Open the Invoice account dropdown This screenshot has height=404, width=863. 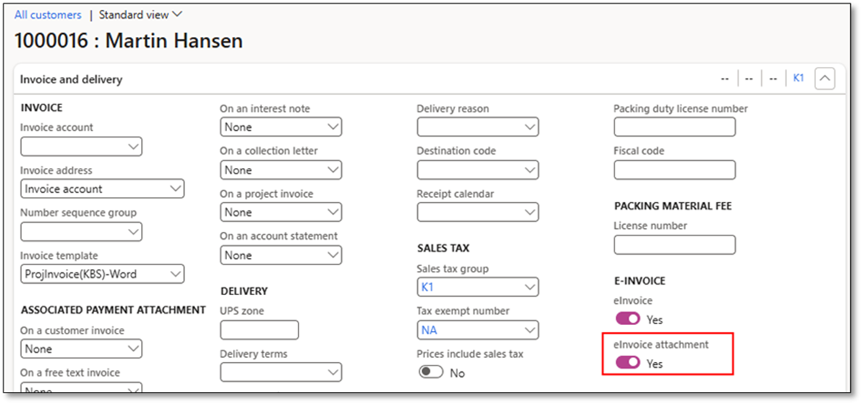81,147
